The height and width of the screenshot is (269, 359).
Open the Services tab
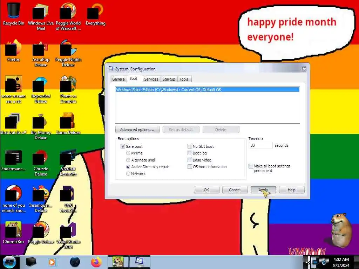[x=151, y=79]
